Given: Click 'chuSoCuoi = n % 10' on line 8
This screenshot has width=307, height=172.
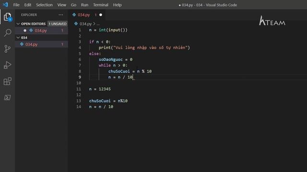Looking at the screenshot, I should pyautogui.click(x=130, y=71).
